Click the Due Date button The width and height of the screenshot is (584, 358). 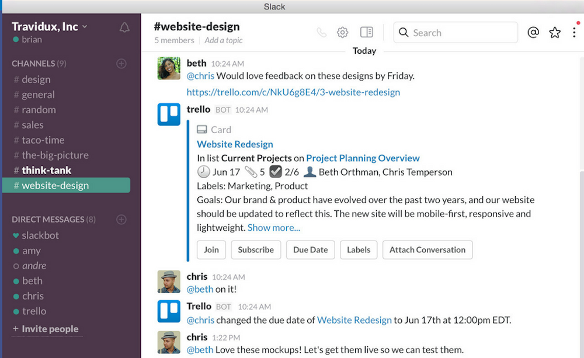[311, 249]
